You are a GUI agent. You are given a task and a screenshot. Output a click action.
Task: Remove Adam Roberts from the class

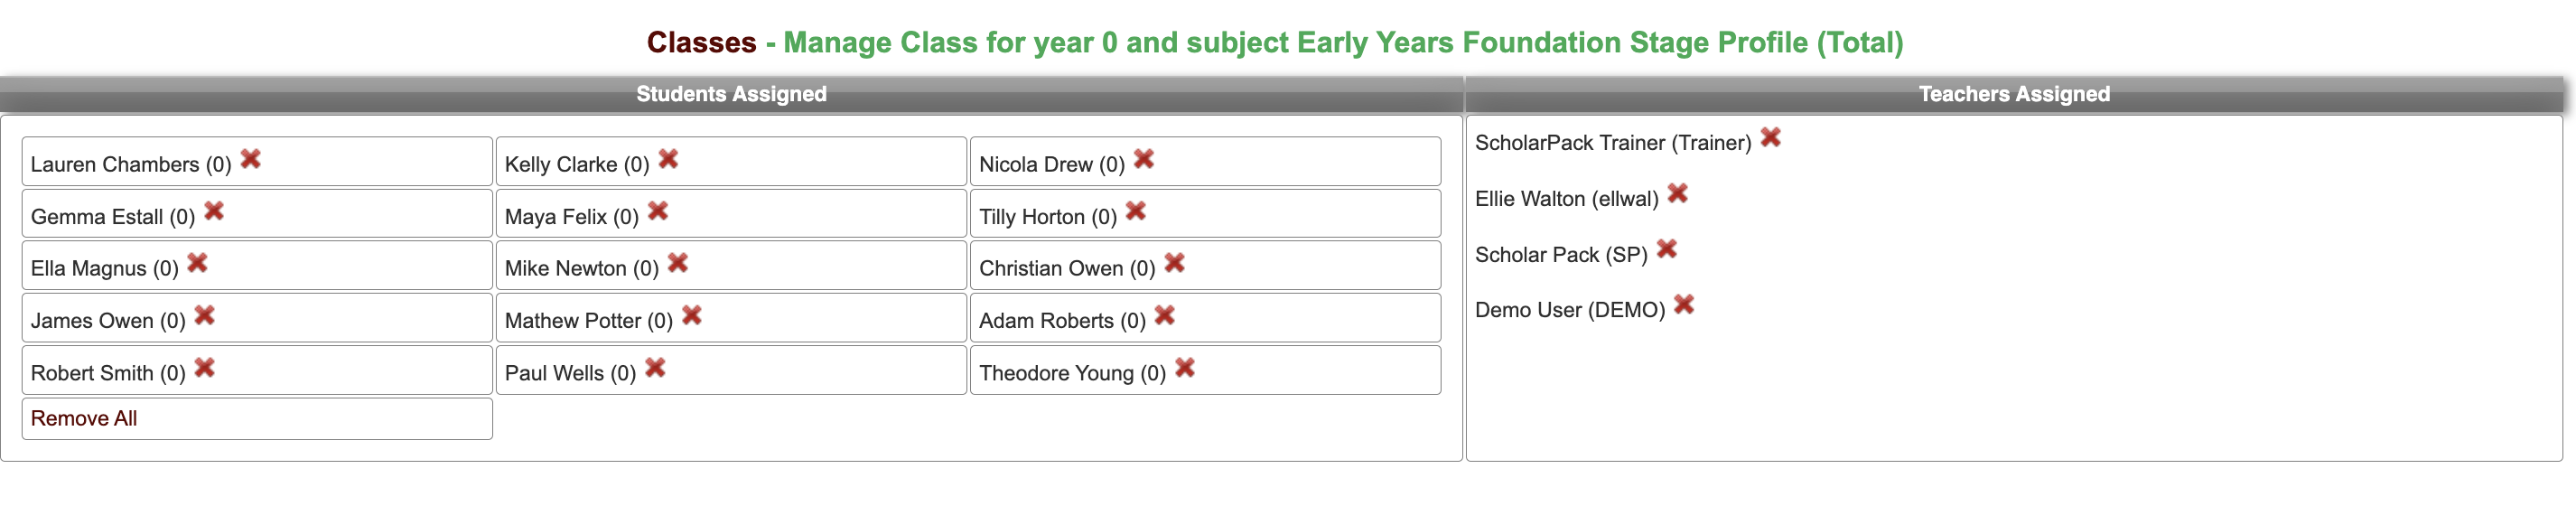click(x=1165, y=316)
